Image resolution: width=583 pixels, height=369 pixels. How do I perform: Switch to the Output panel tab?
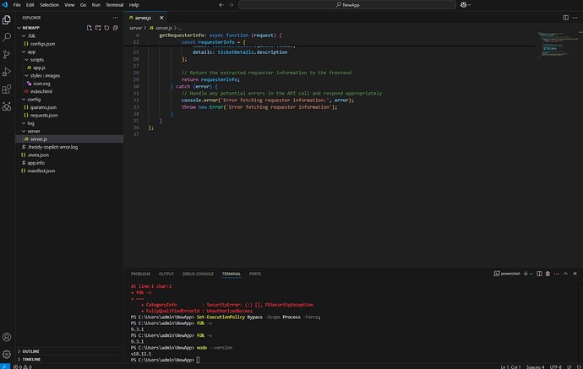[x=166, y=274]
